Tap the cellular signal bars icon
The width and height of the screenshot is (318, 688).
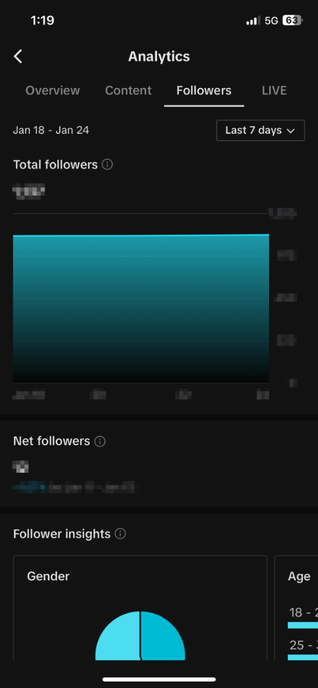[x=252, y=20]
